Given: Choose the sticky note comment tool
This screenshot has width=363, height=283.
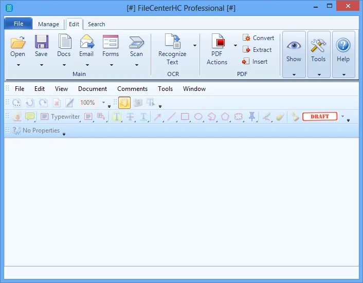Looking at the screenshot, I should [x=30, y=117].
